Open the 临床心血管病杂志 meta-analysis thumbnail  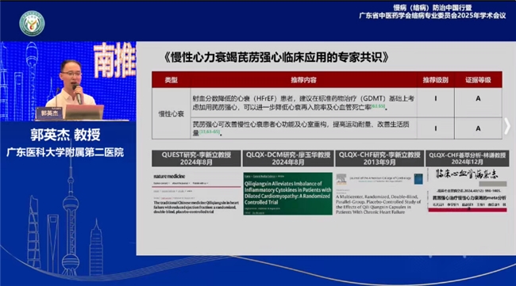pos(467,190)
